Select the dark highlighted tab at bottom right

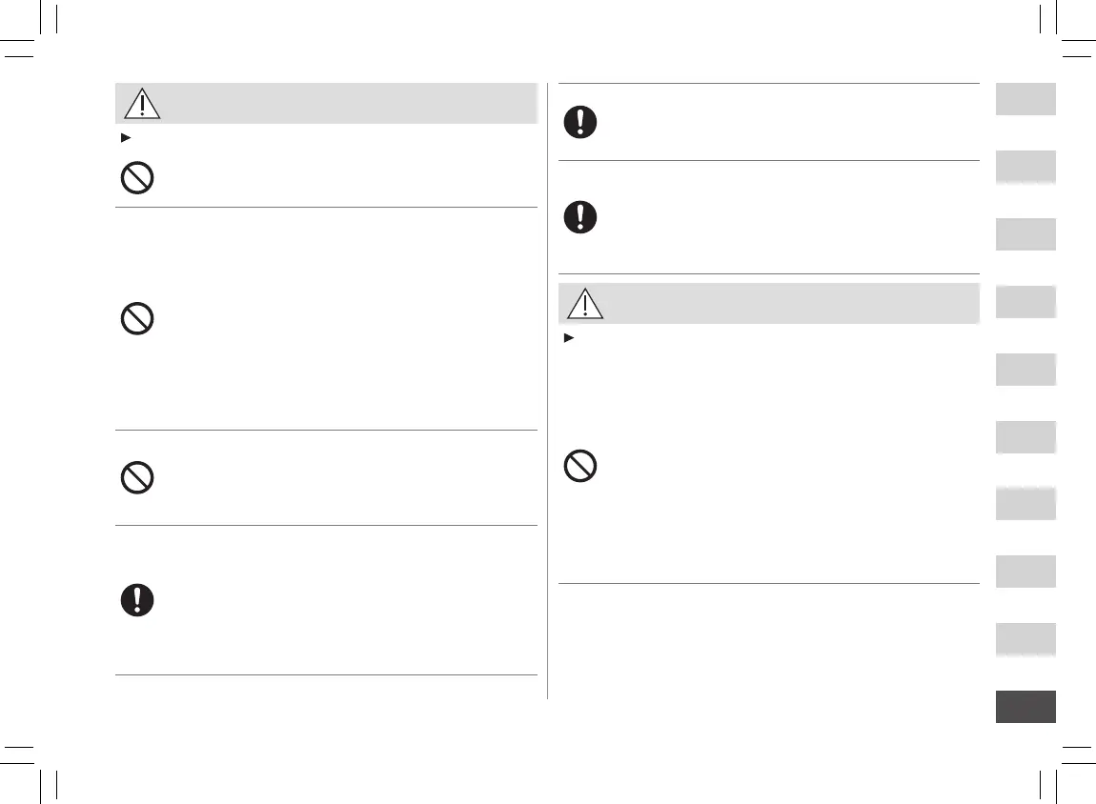coord(1025,707)
